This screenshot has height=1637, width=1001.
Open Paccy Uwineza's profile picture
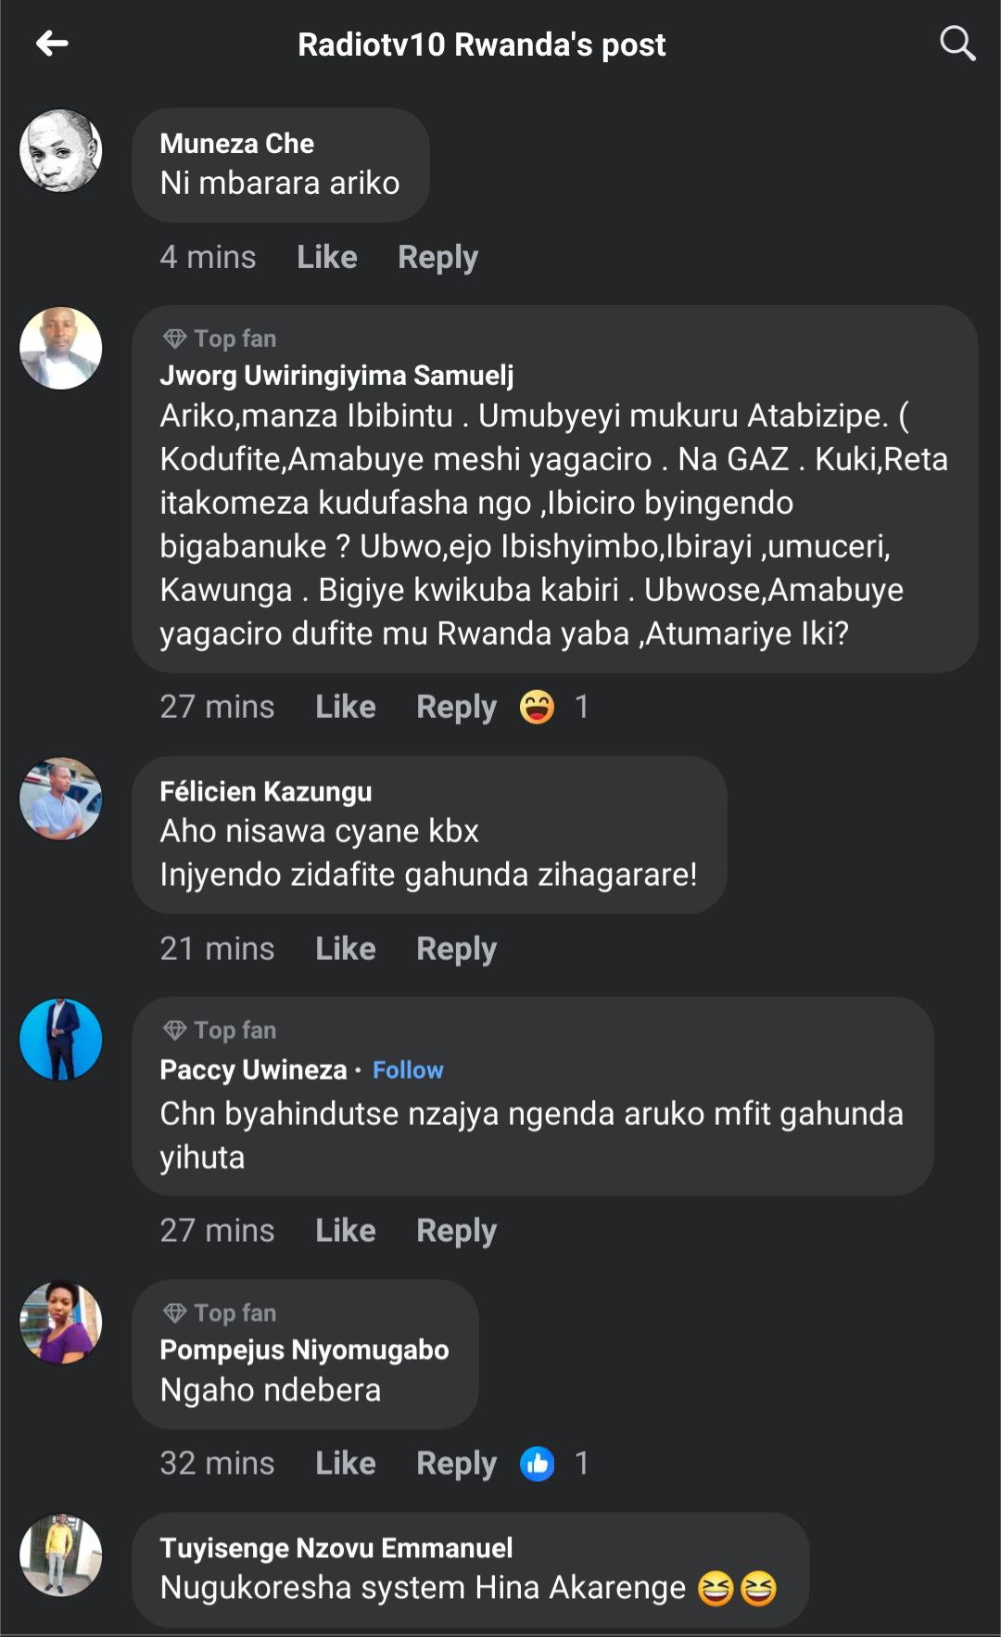pyautogui.click(x=61, y=1040)
